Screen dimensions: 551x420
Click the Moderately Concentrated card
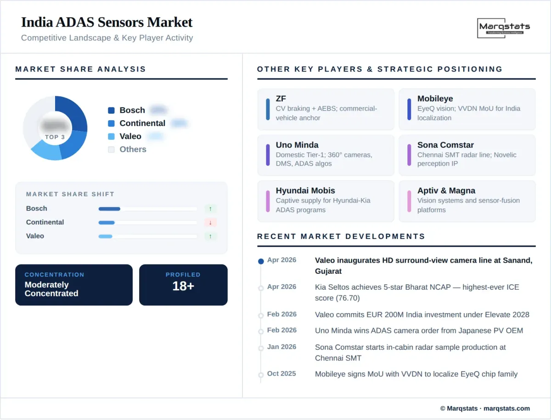[x=73, y=285]
